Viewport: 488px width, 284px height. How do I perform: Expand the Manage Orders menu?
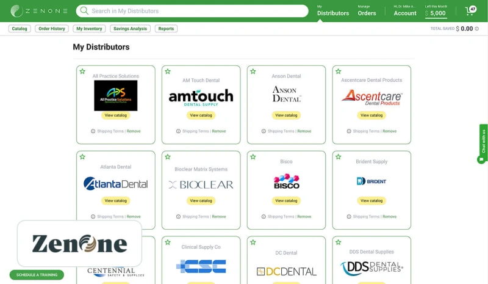(367, 10)
